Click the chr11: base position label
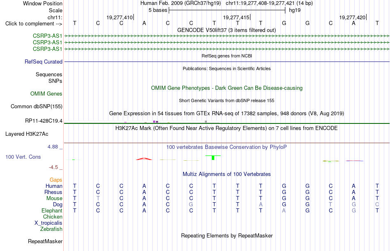 pos(55,17)
